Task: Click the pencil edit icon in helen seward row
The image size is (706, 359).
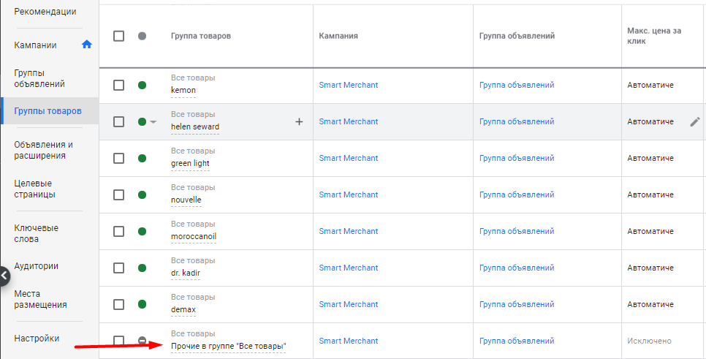Action: 694,122
